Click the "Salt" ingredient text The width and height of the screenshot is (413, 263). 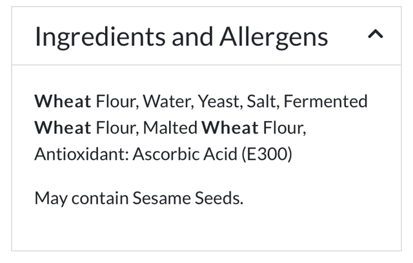click(262, 101)
